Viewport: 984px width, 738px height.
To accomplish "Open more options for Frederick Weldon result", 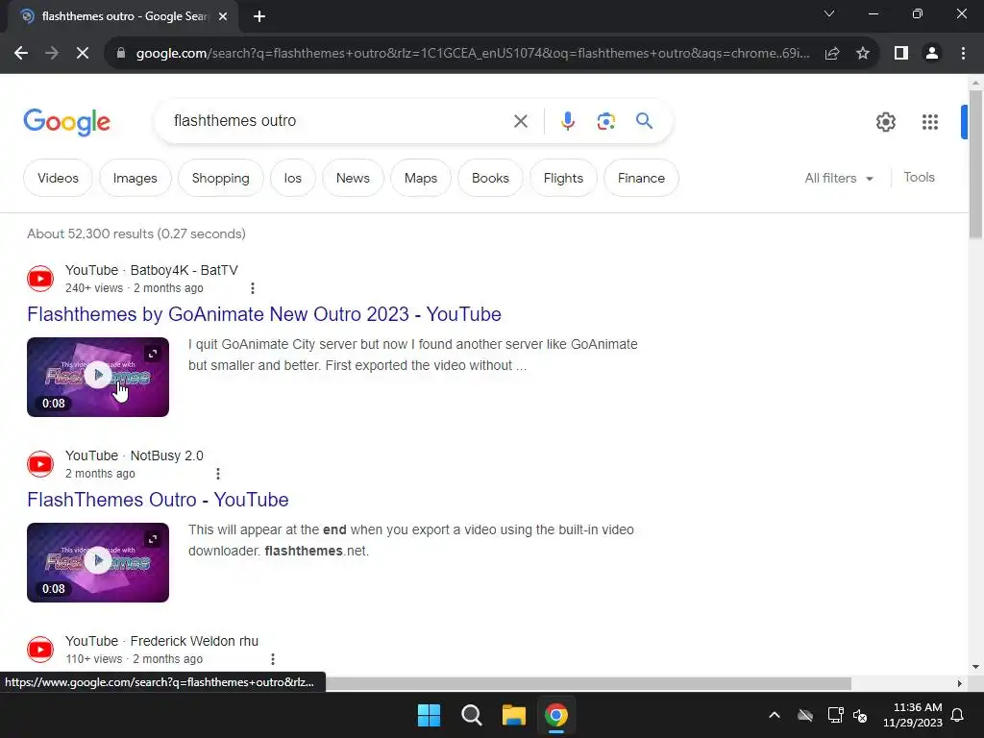I will [x=272, y=659].
